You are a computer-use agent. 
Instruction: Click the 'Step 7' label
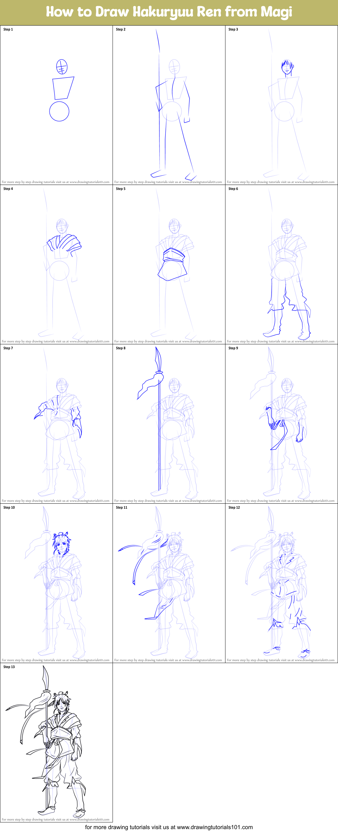click(x=8, y=348)
